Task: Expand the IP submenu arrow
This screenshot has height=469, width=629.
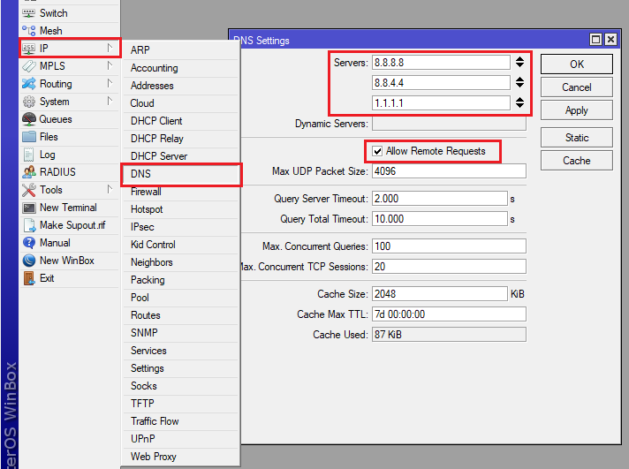Action: [x=110, y=49]
